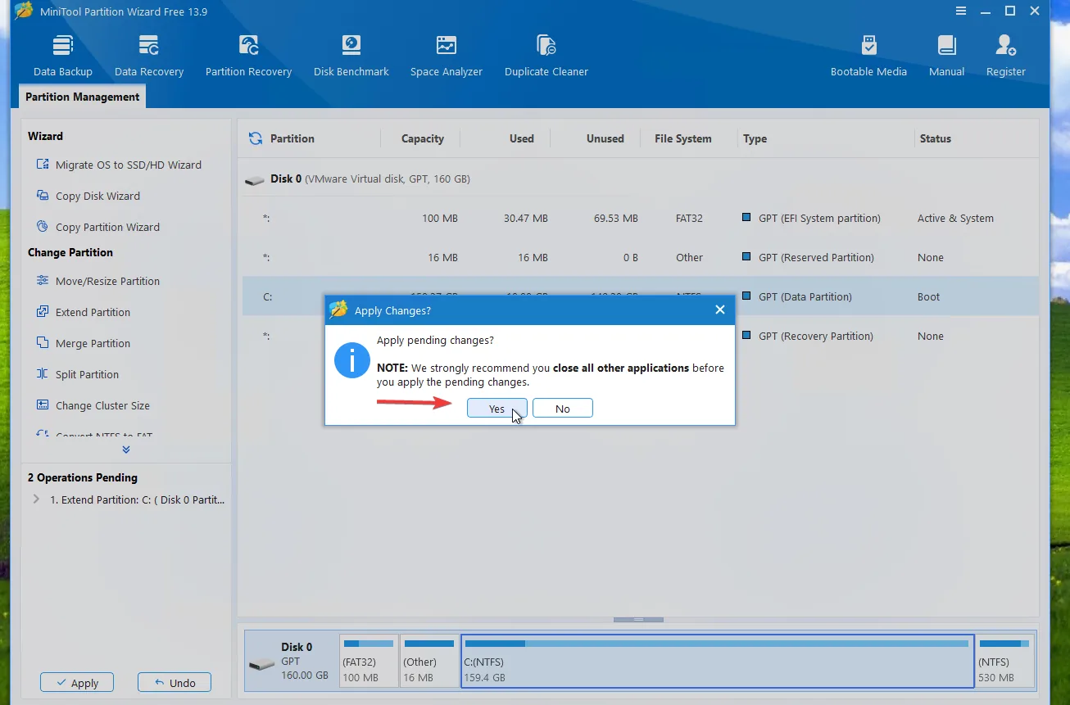Refresh the partition list
This screenshot has width=1070, height=705.
(x=256, y=138)
